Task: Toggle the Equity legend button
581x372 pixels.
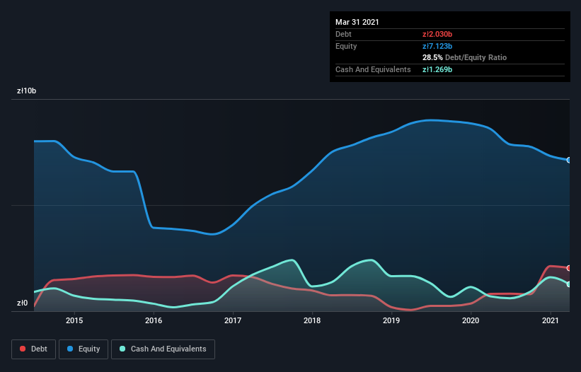Action: (84, 349)
